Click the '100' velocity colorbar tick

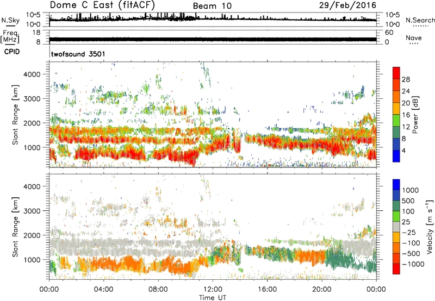pyautogui.click(x=408, y=211)
